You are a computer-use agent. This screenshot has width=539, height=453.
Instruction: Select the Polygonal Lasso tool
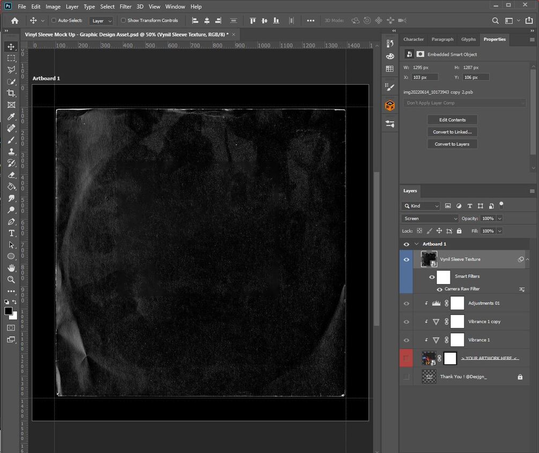[11, 70]
